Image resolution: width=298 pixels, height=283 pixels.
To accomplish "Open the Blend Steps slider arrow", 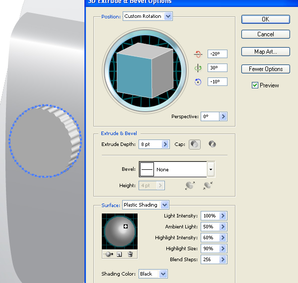I will 223,260.
